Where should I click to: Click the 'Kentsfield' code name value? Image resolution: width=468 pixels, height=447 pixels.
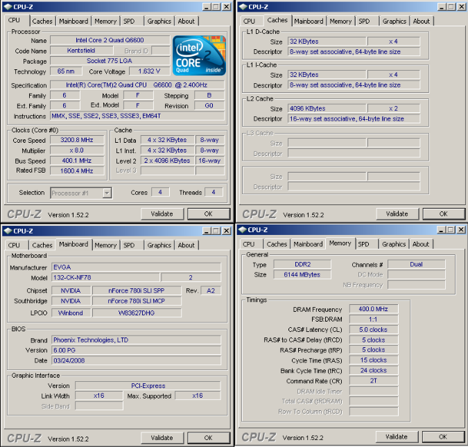81,51
